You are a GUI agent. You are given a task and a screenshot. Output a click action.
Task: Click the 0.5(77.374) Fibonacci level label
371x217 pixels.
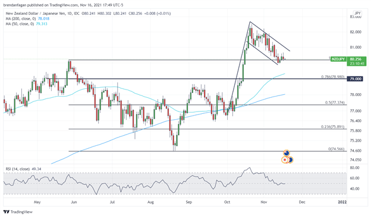pyautogui.click(x=335, y=103)
